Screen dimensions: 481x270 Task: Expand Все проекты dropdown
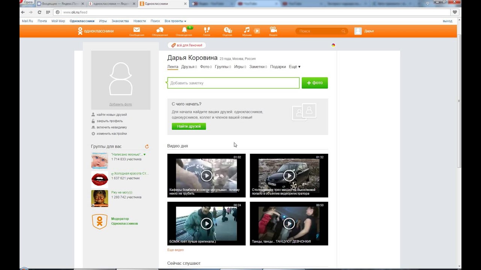(175, 21)
